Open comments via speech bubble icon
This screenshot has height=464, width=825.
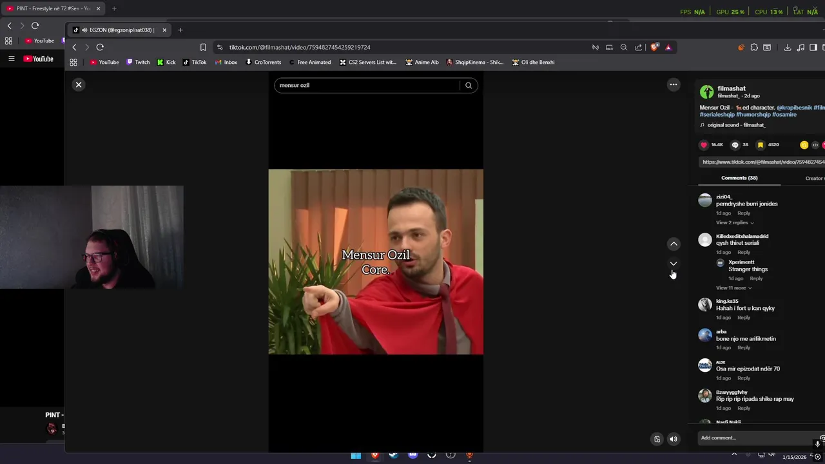point(735,145)
